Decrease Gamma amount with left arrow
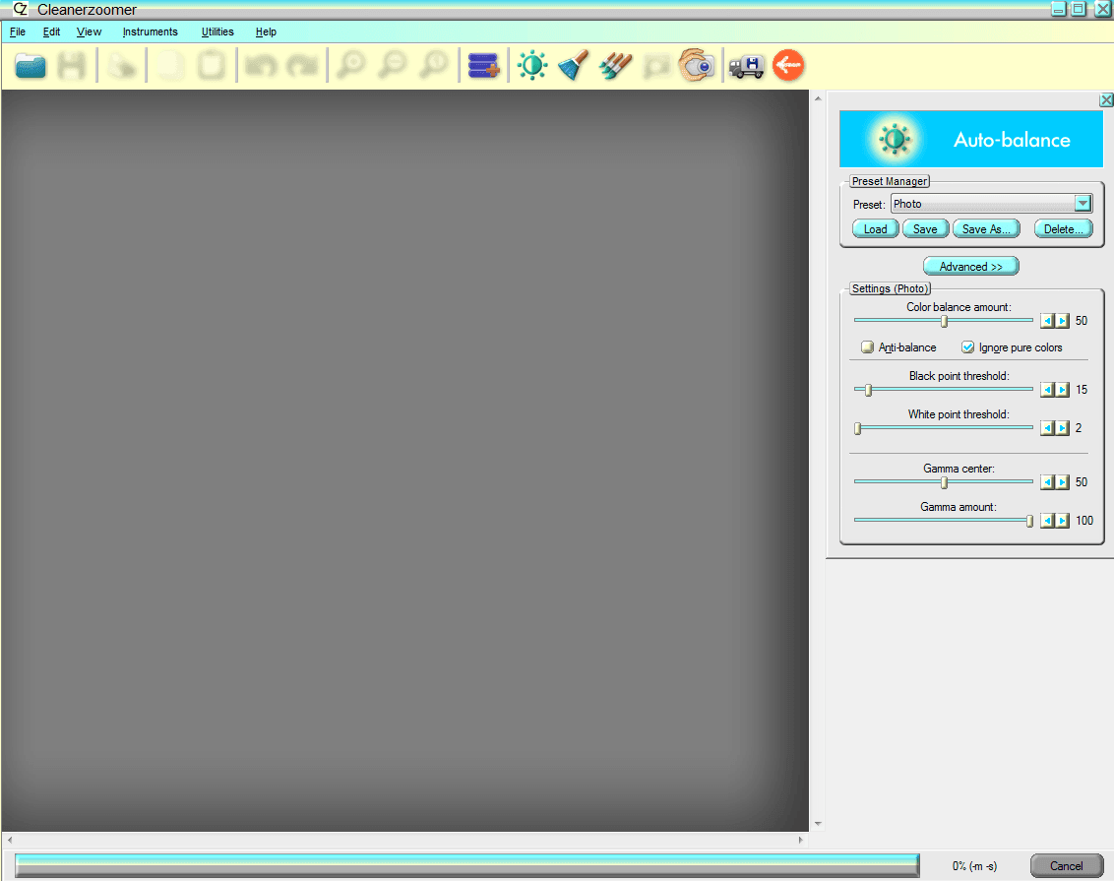Image resolution: width=1114 pixels, height=881 pixels. (1048, 521)
